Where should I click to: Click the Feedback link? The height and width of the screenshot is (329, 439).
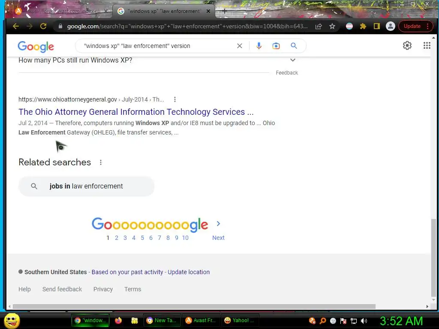tap(287, 73)
